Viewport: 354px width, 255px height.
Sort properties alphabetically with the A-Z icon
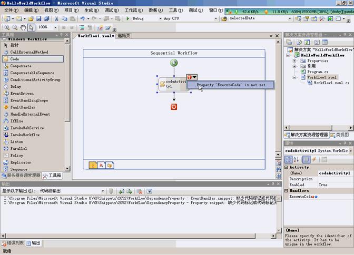pos(296,159)
